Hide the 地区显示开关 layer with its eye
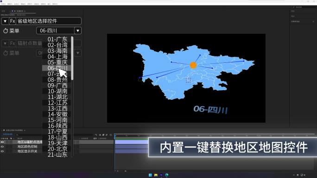 2,151
